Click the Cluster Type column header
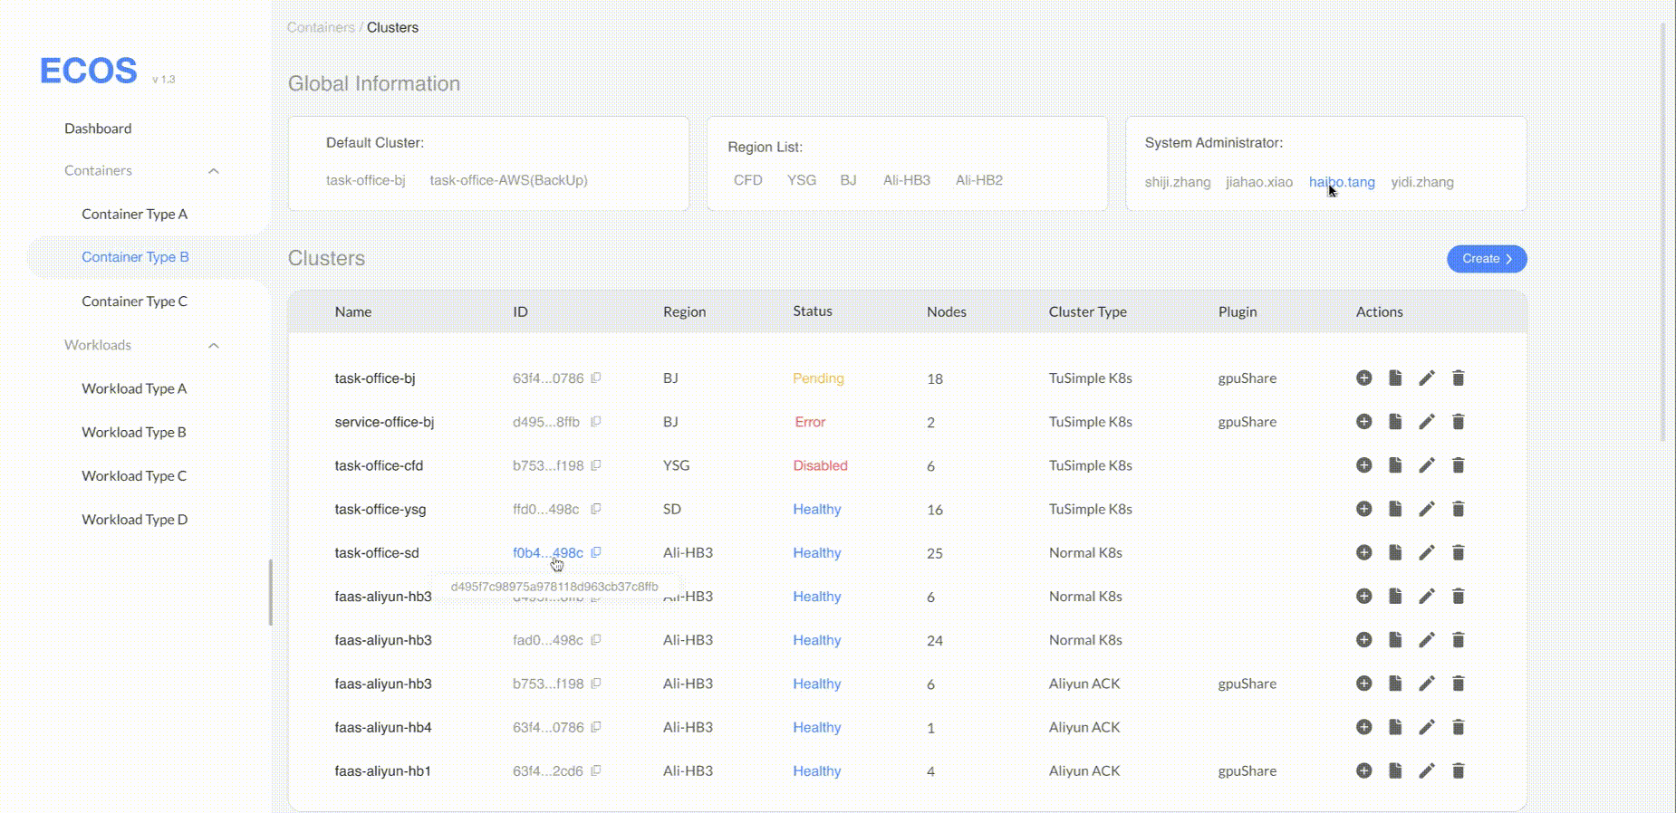 [x=1088, y=311]
